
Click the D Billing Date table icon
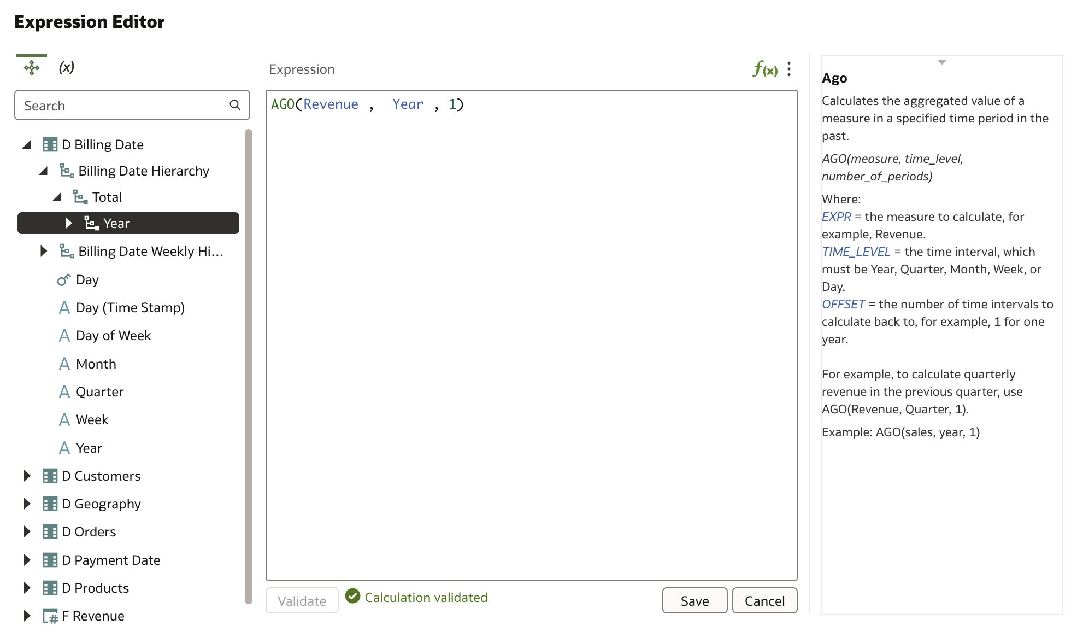point(50,144)
